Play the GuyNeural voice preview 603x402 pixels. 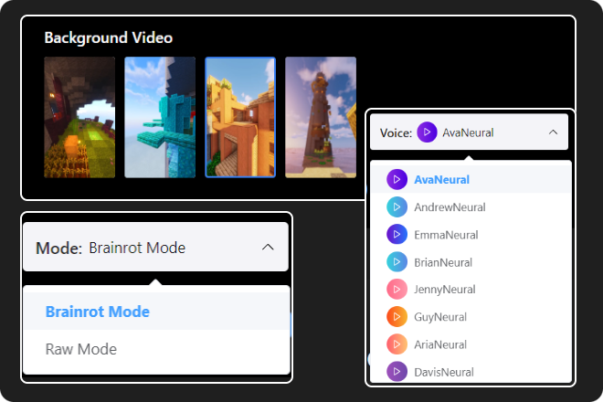tap(397, 317)
